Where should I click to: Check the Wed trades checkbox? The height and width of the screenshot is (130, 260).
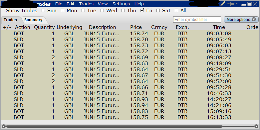[102, 10]
